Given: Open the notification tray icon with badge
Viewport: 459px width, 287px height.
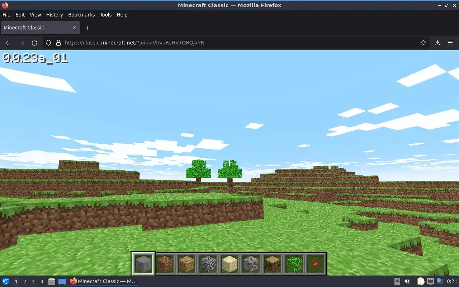Looking at the screenshot, I should (x=440, y=281).
